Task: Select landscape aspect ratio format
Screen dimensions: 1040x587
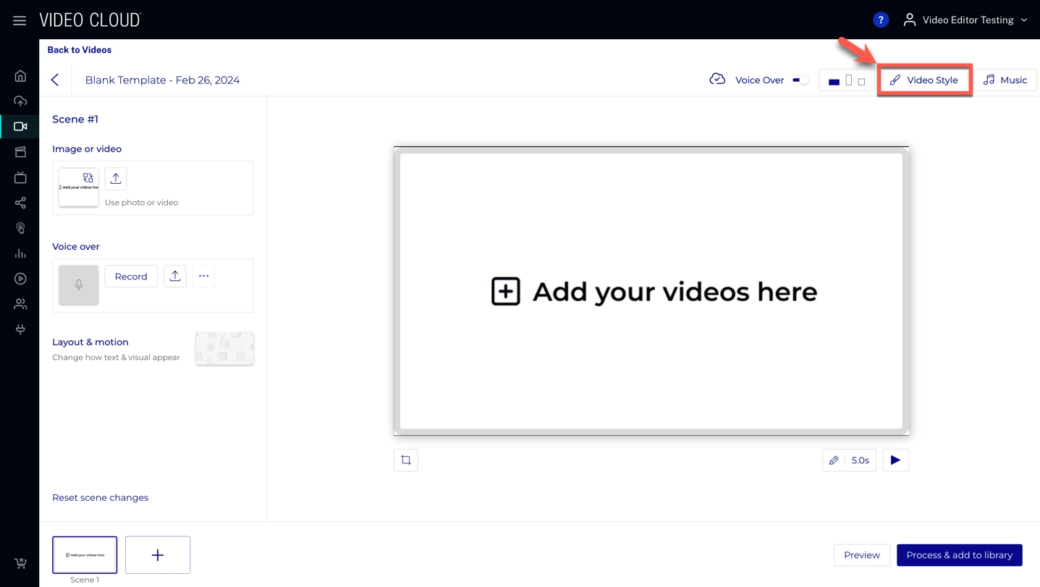Action: (834, 82)
